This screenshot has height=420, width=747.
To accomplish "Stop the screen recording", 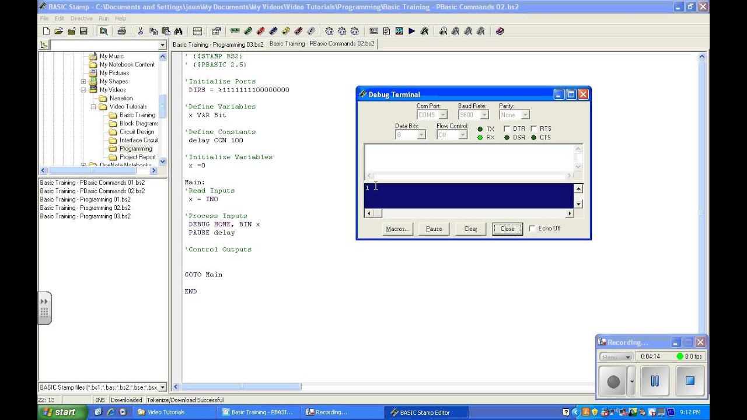I will coord(690,381).
